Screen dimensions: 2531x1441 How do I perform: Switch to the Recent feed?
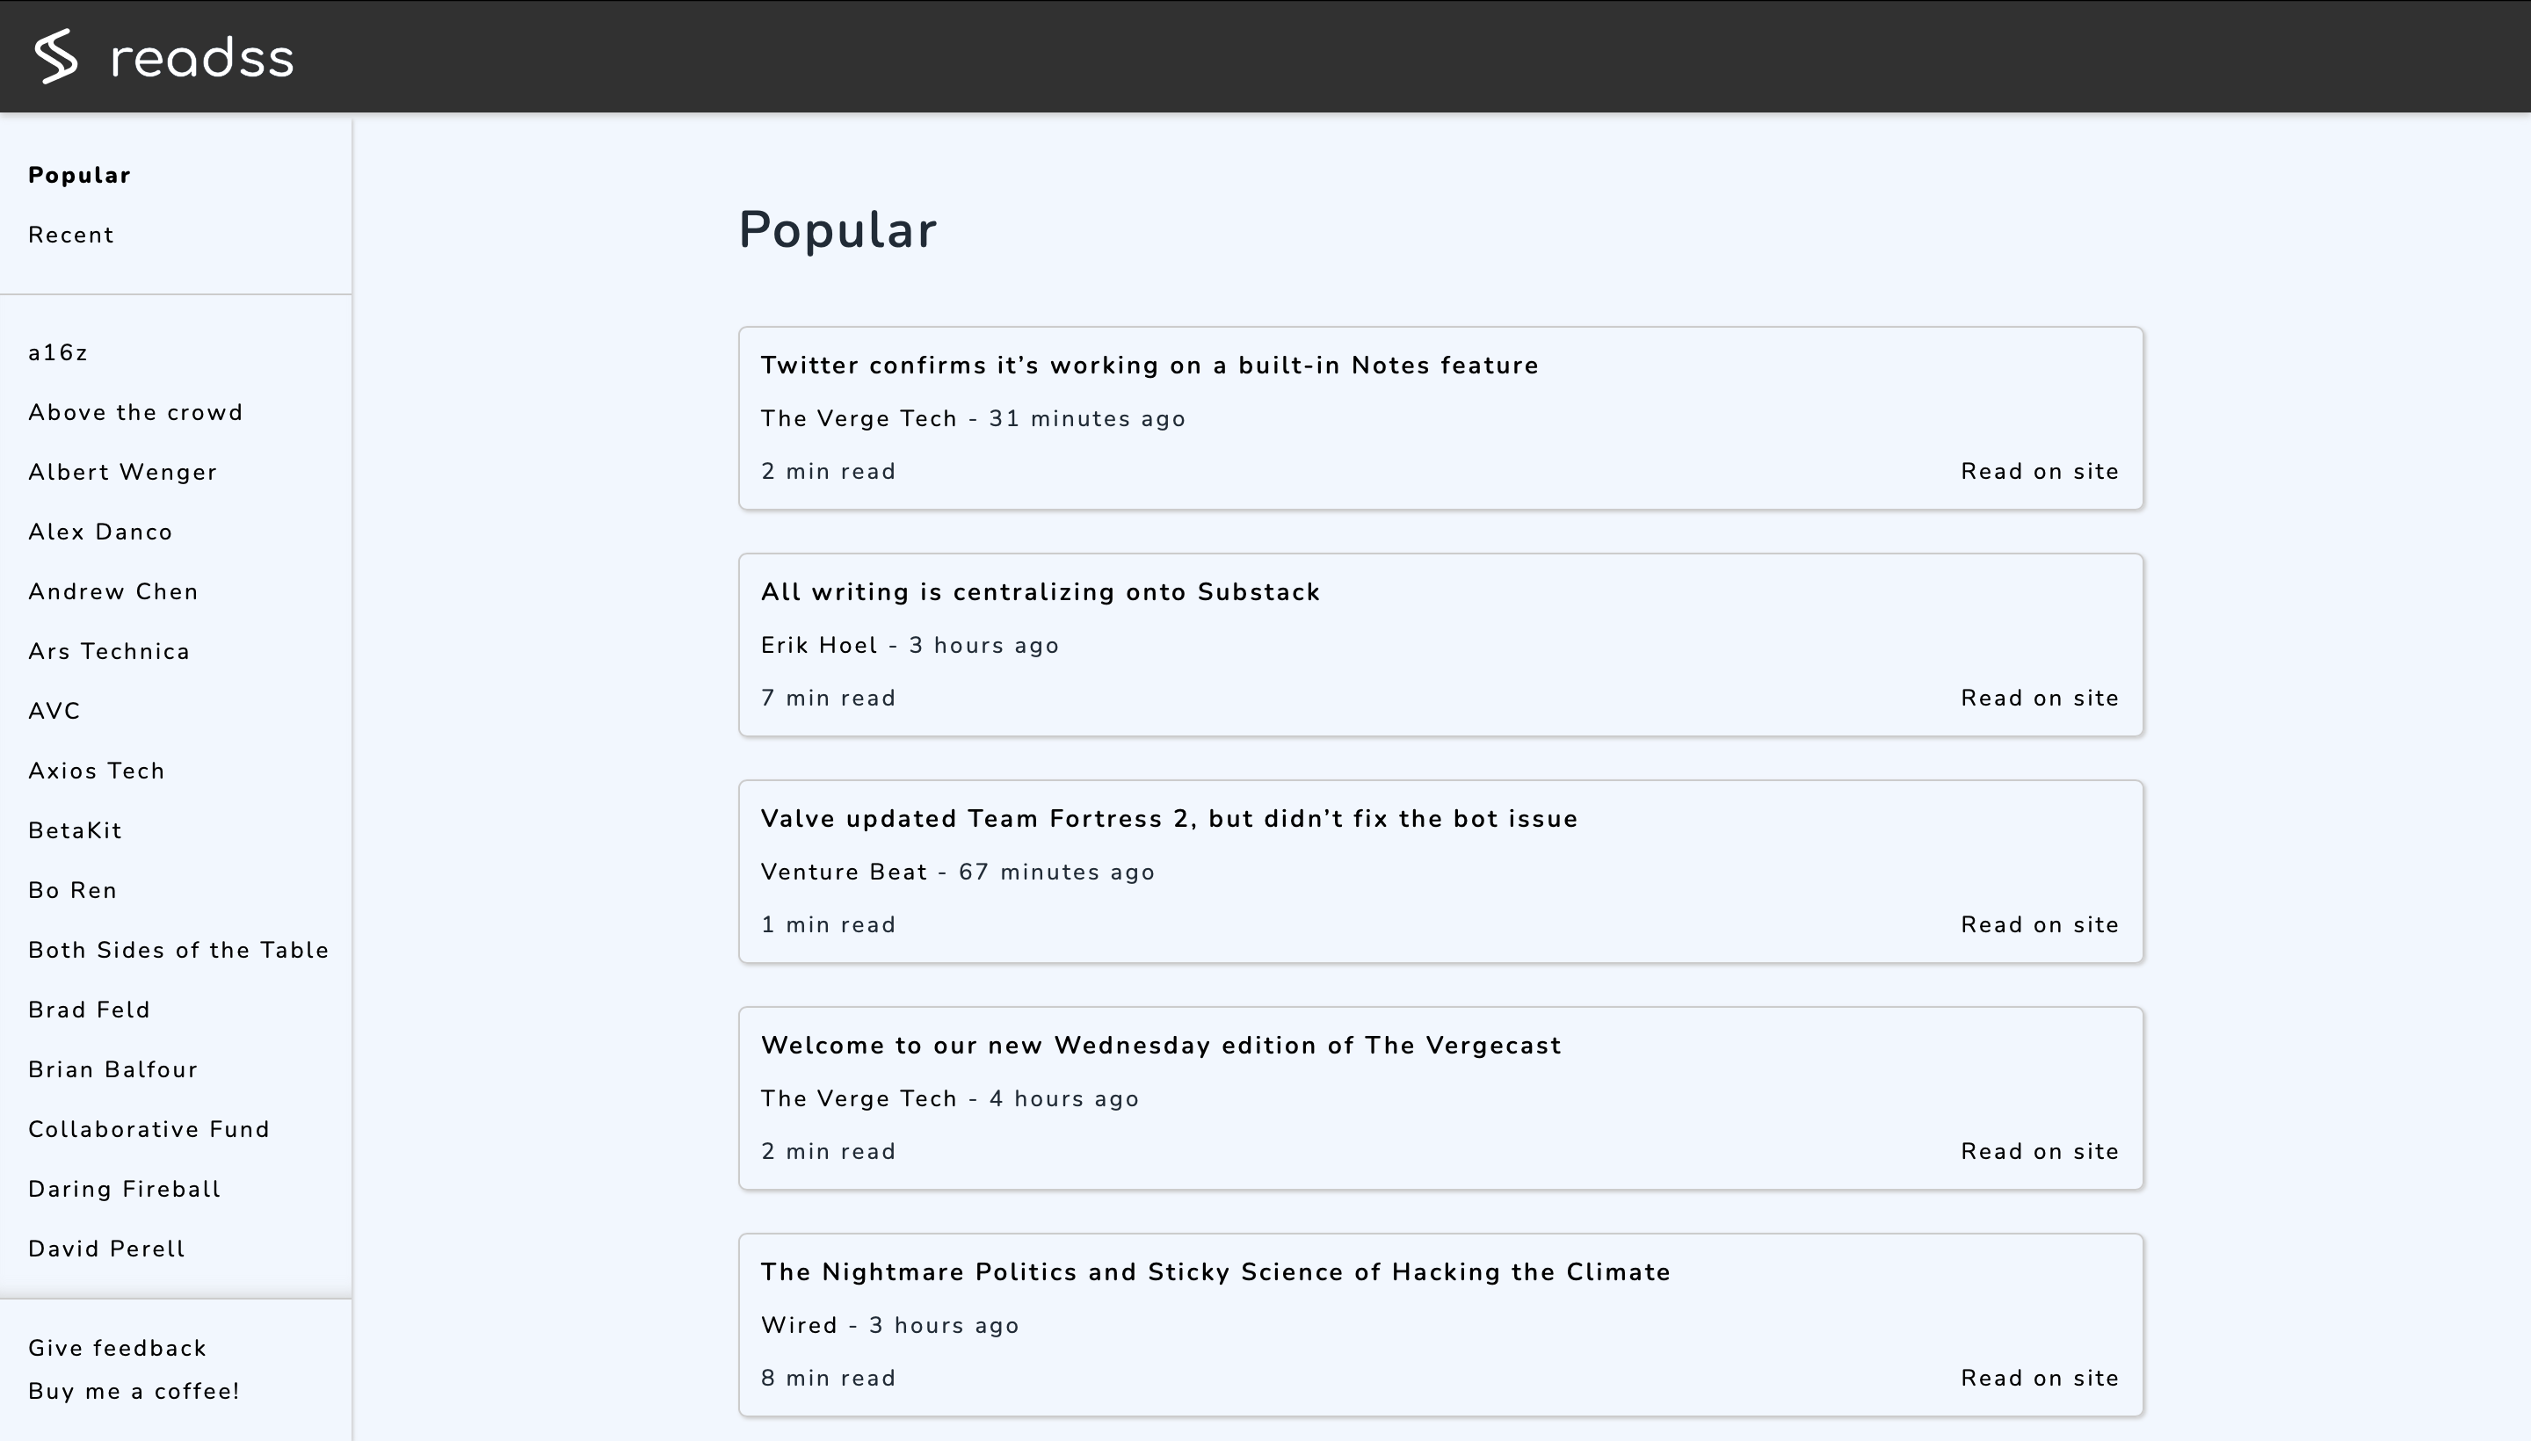[x=71, y=235]
